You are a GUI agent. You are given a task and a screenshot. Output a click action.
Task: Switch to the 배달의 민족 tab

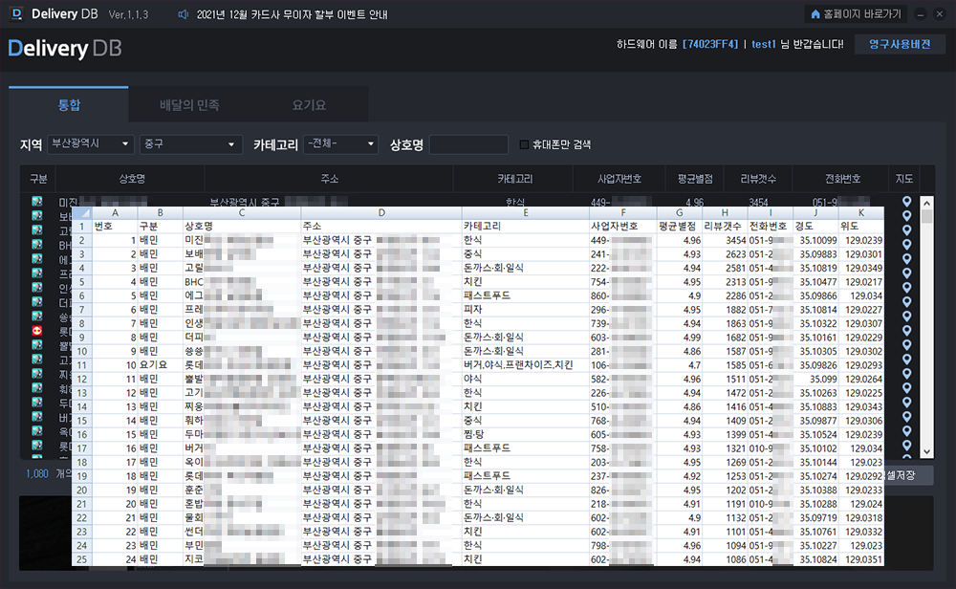click(x=189, y=105)
